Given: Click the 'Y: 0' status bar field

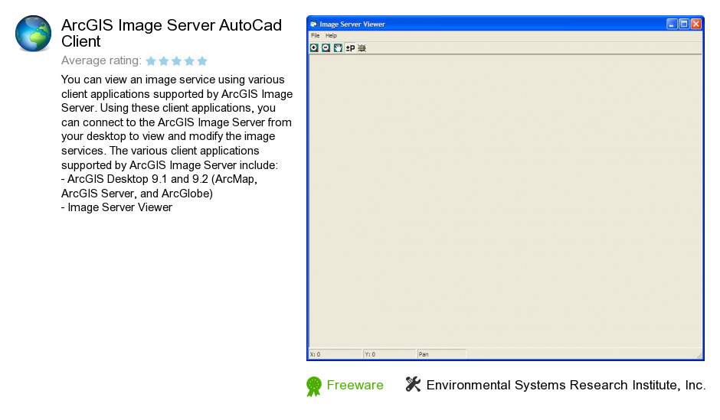Looking at the screenshot, I should point(389,354).
